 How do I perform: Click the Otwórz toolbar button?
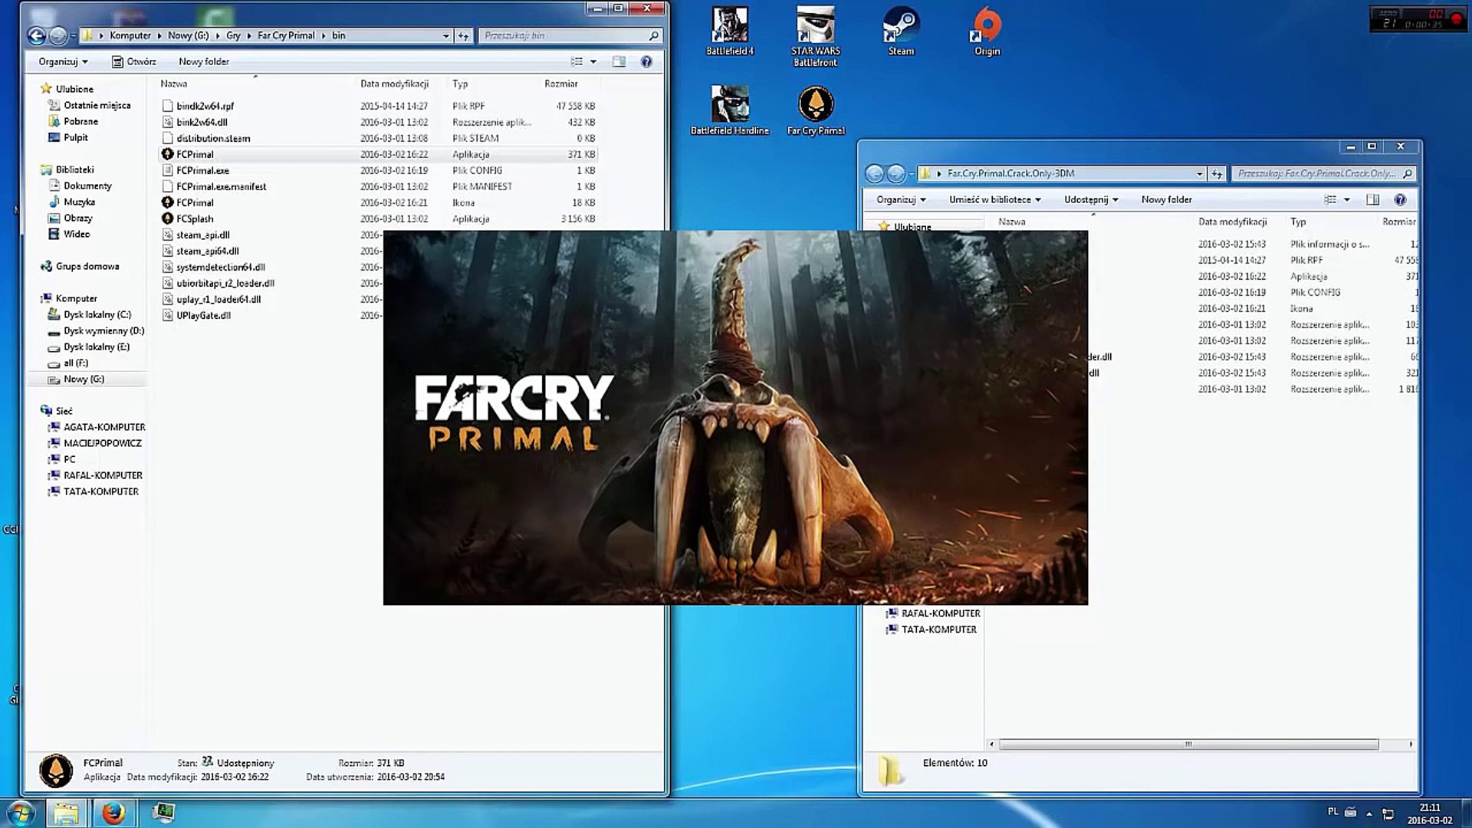coord(133,61)
